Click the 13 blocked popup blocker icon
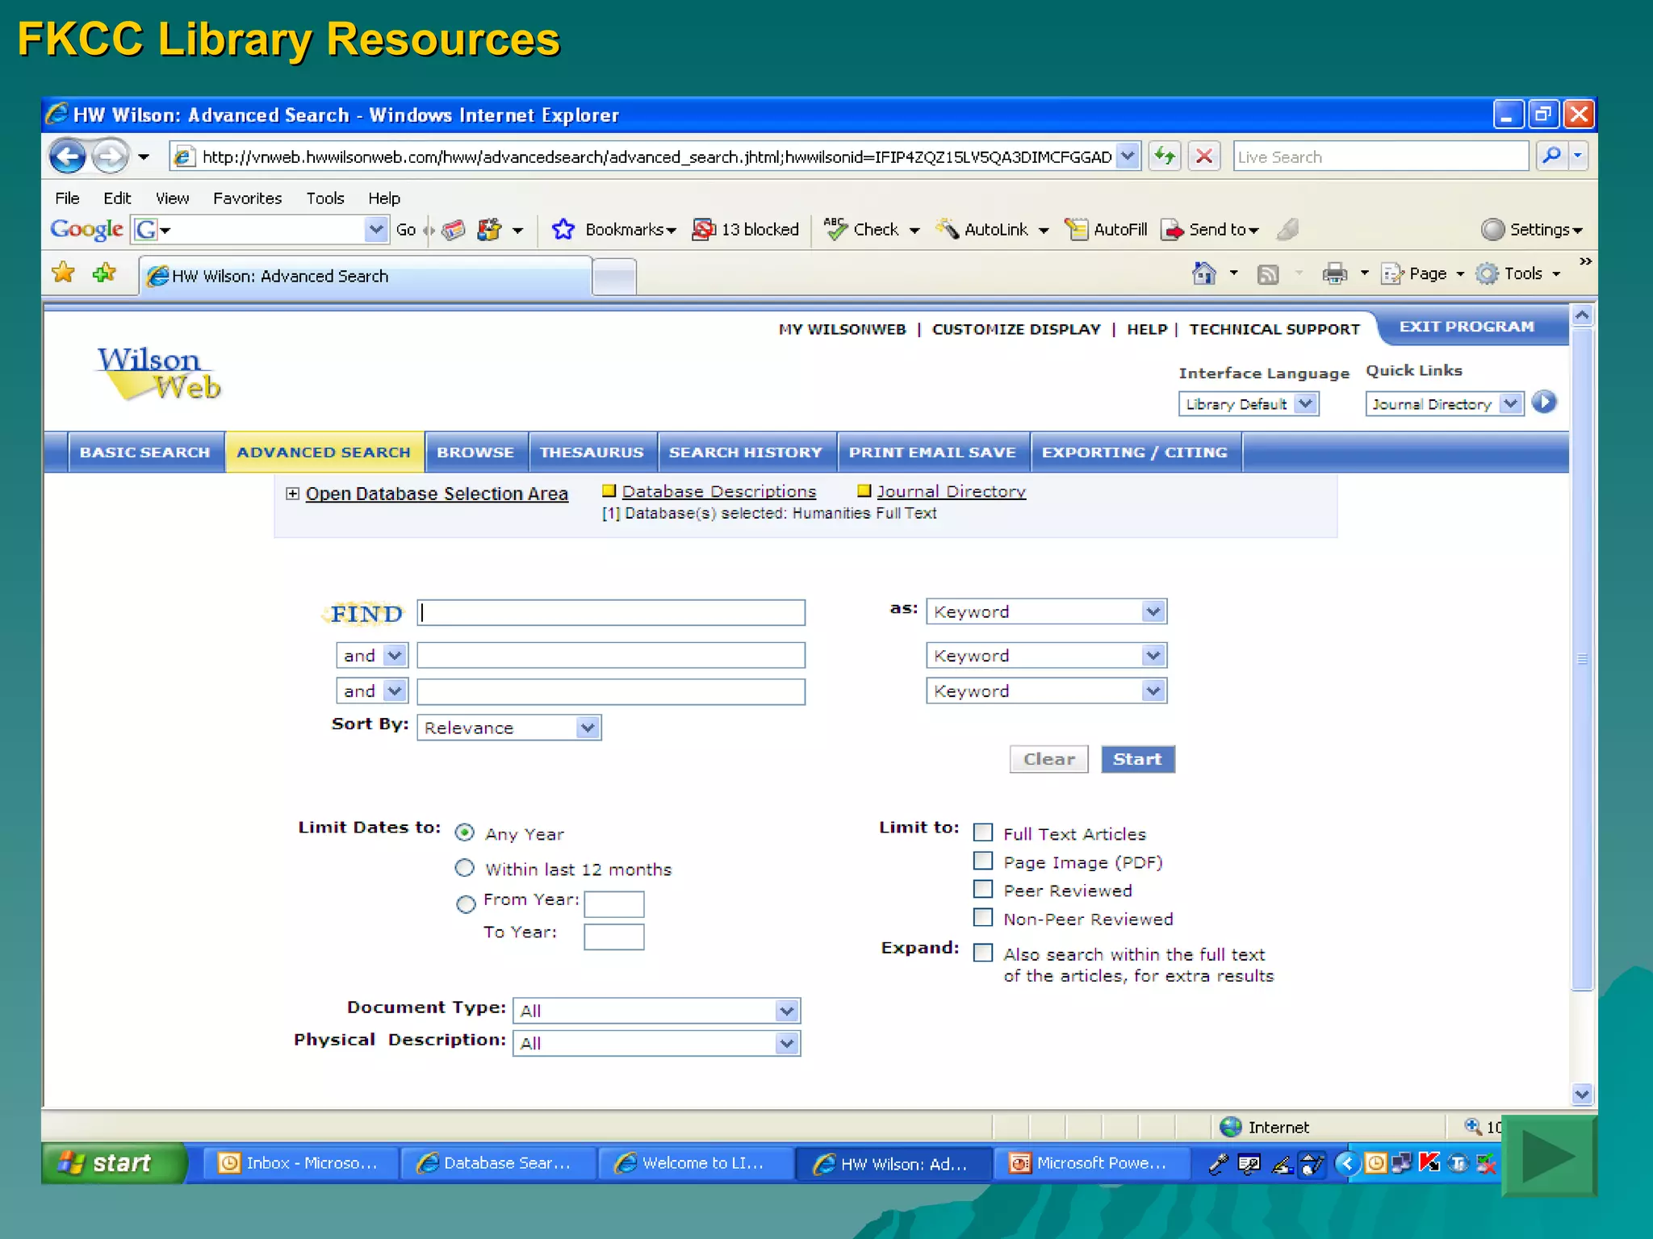This screenshot has width=1653, height=1239. point(704,230)
